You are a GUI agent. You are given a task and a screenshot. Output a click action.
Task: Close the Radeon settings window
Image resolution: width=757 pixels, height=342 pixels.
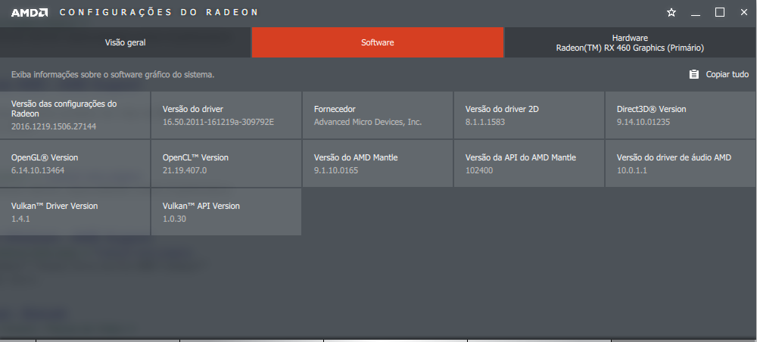click(744, 13)
